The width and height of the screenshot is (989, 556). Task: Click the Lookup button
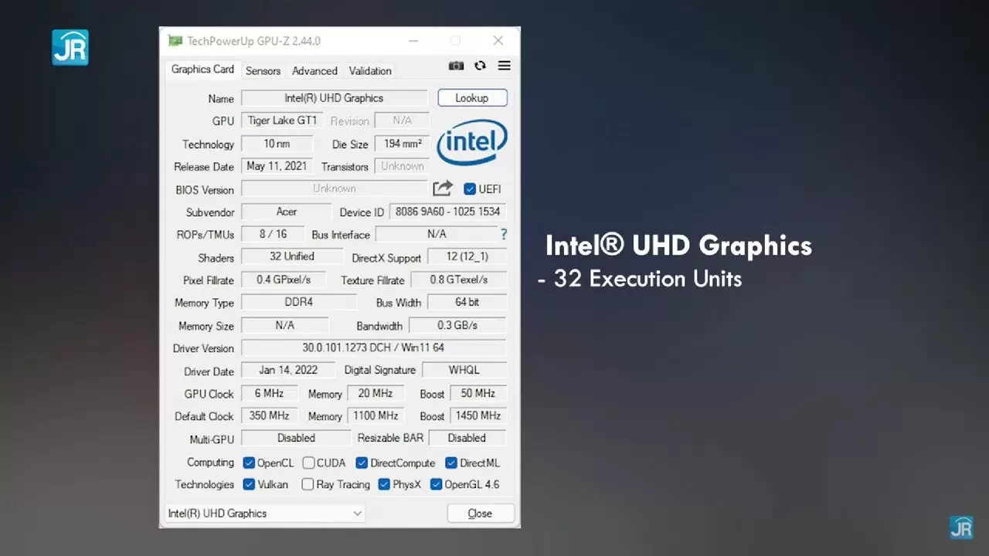tap(472, 98)
